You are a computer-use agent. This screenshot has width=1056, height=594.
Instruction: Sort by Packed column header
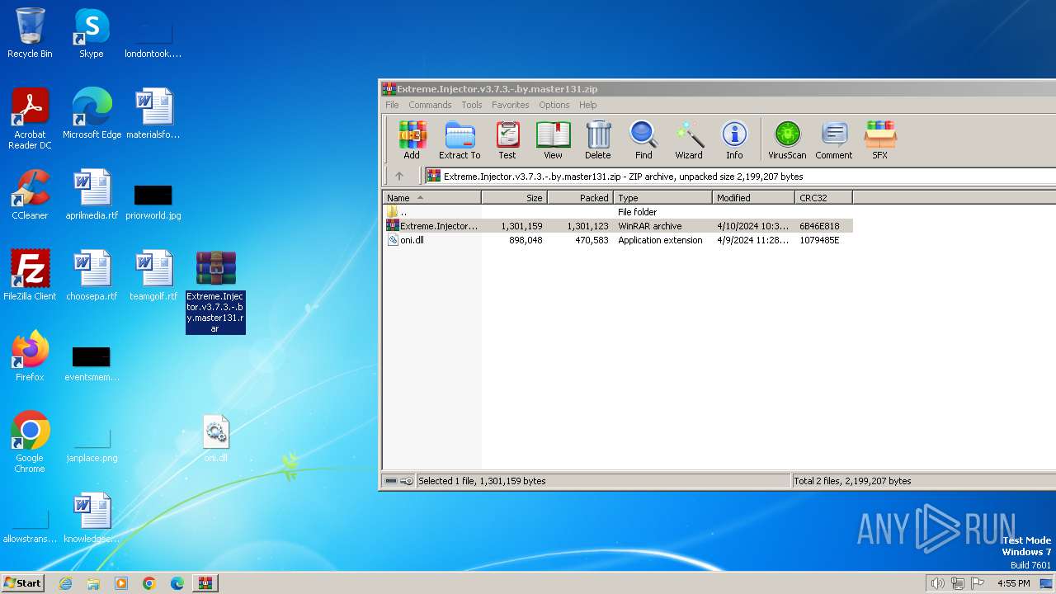click(581, 197)
